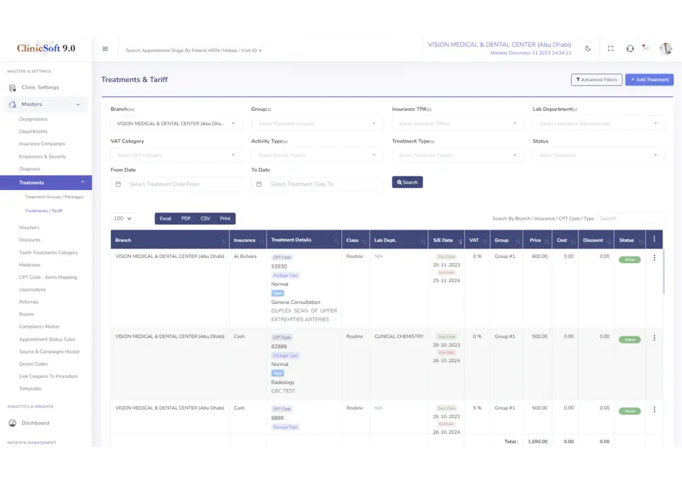
Task: Click the notifications icon with the red dot
Action: pyautogui.click(x=646, y=49)
